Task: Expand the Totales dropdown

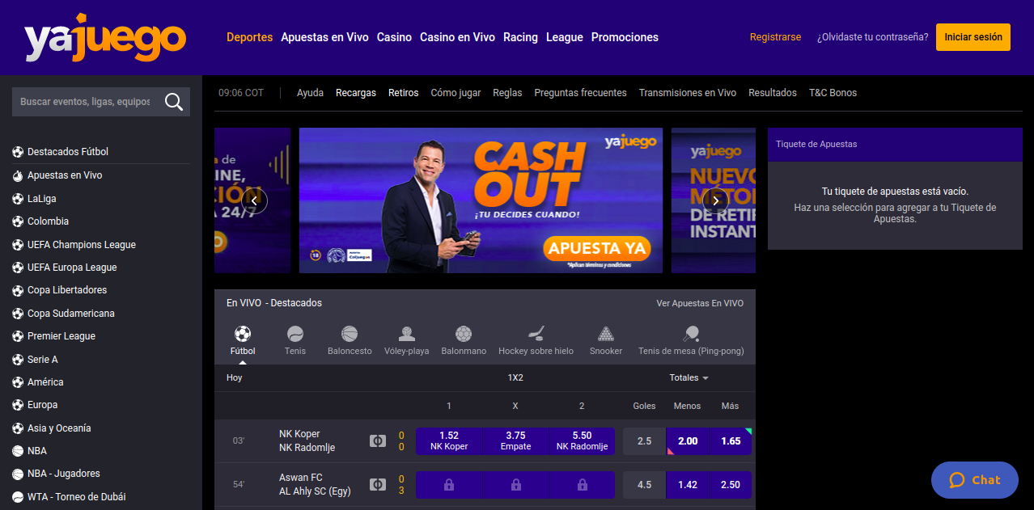Action: click(x=689, y=377)
